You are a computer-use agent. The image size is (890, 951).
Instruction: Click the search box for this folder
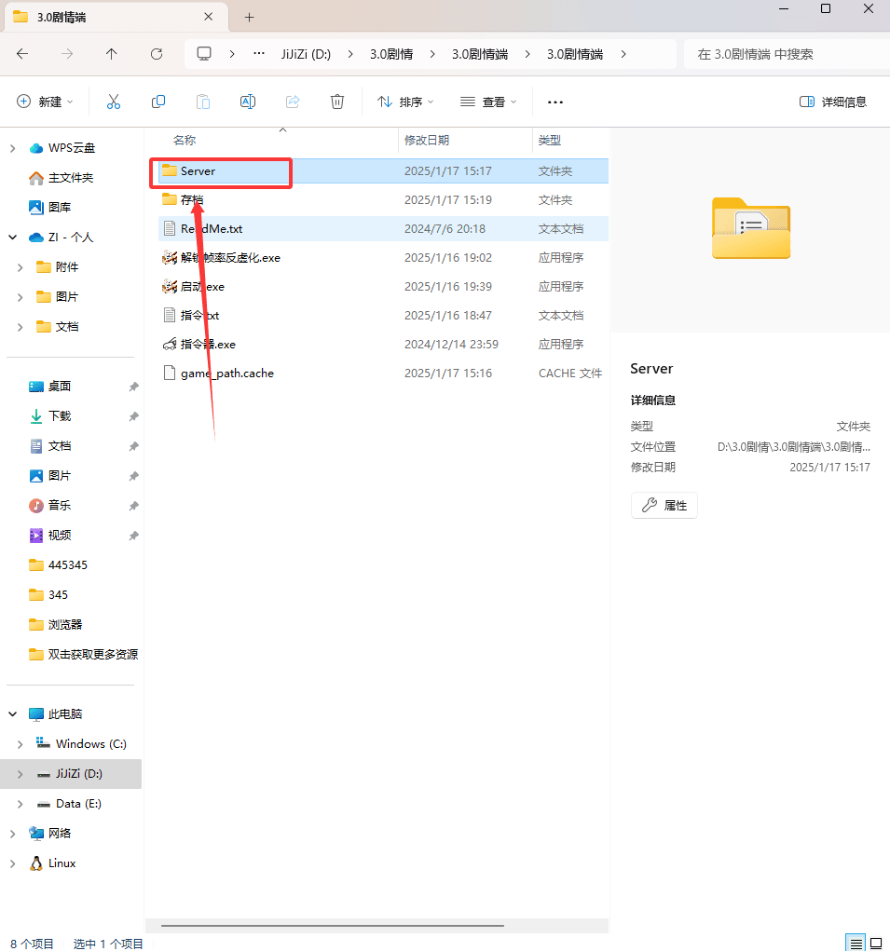[x=783, y=54]
